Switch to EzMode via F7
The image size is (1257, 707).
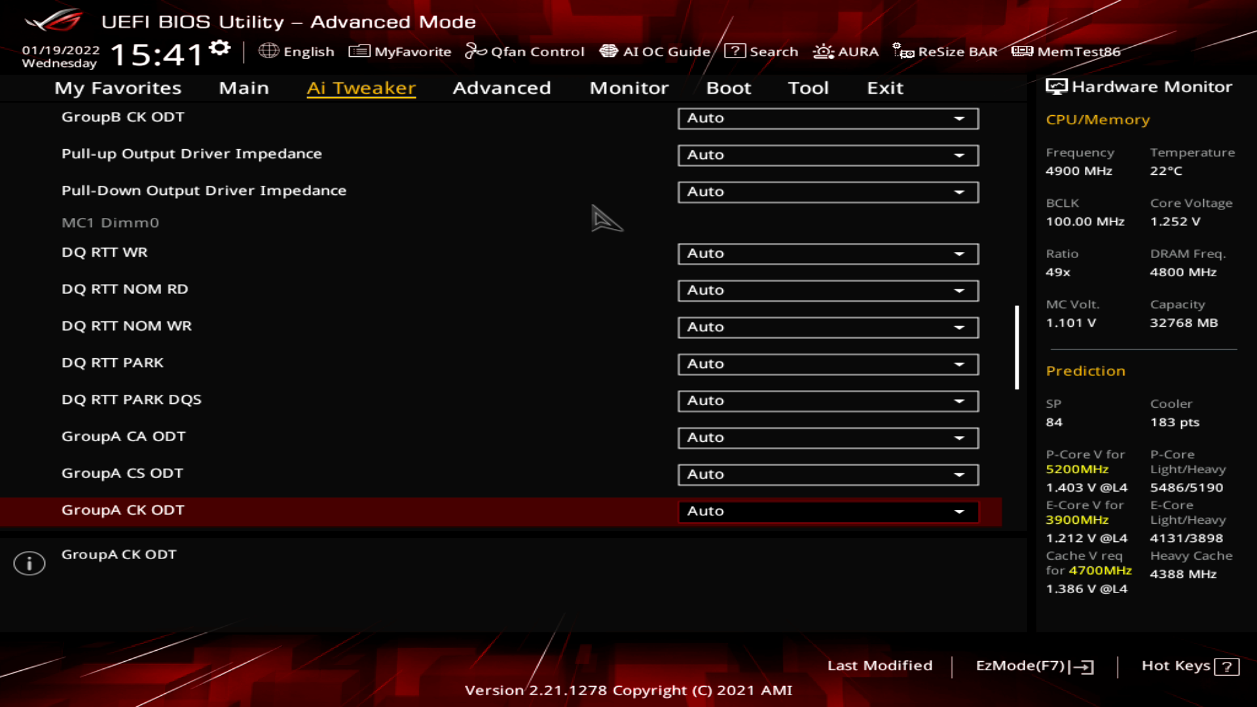click(x=1032, y=664)
